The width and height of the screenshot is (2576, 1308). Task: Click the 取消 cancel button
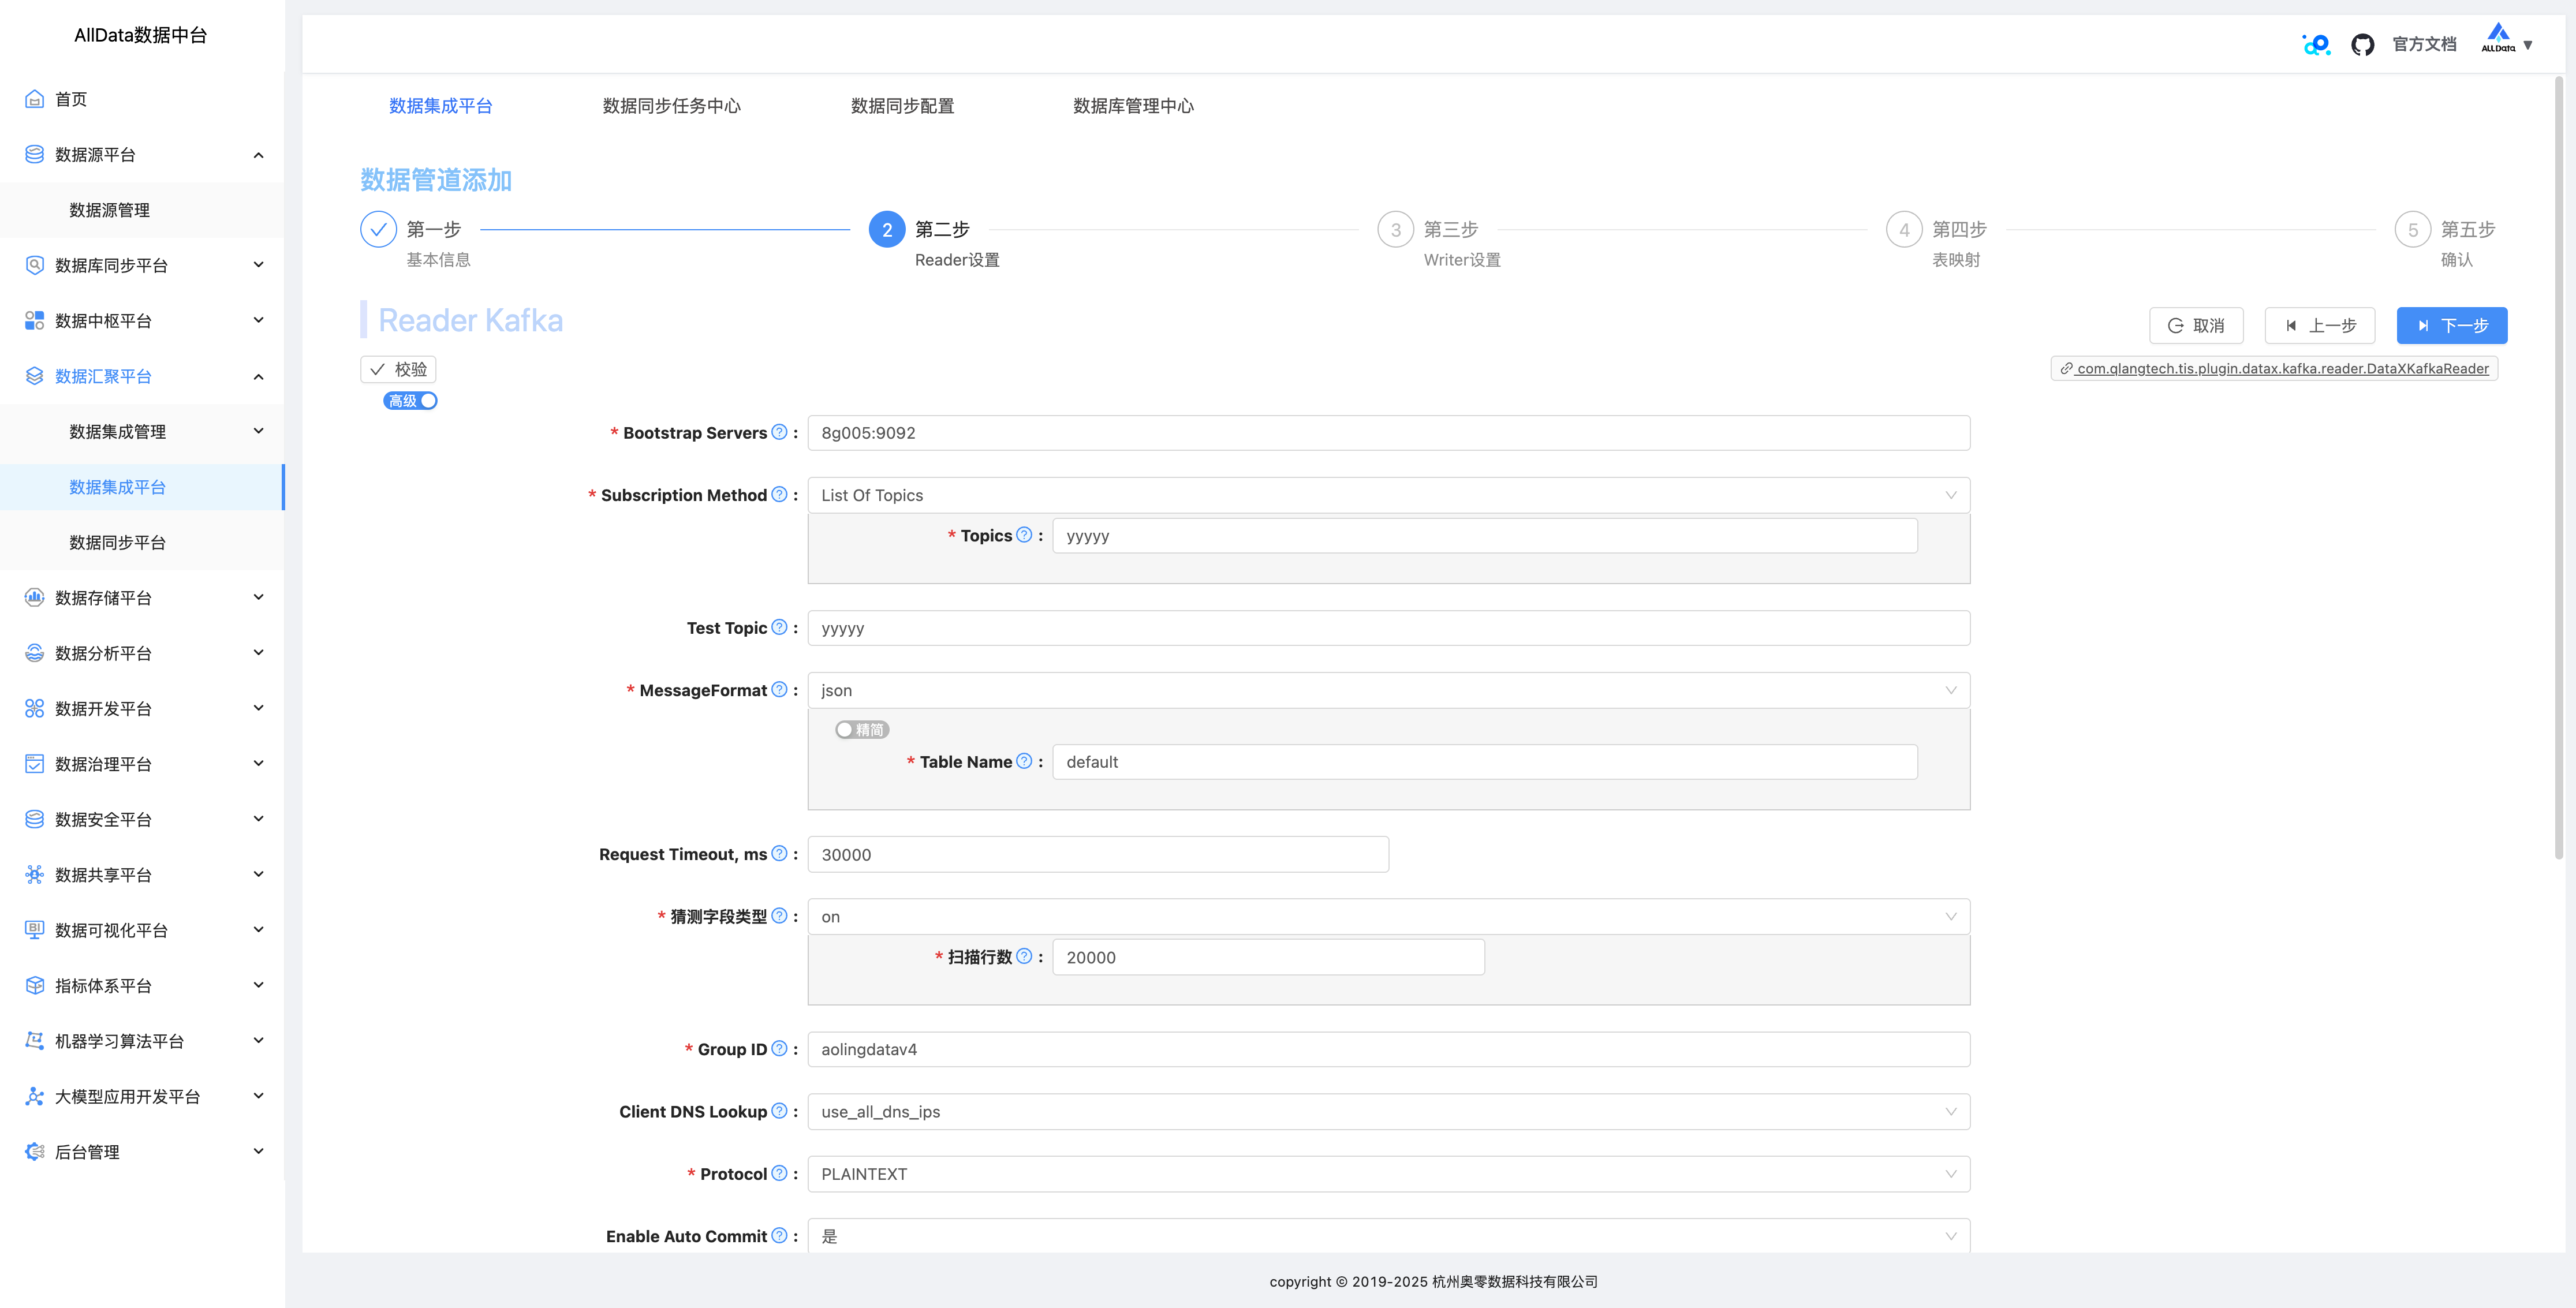pyautogui.click(x=2196, y=325)
